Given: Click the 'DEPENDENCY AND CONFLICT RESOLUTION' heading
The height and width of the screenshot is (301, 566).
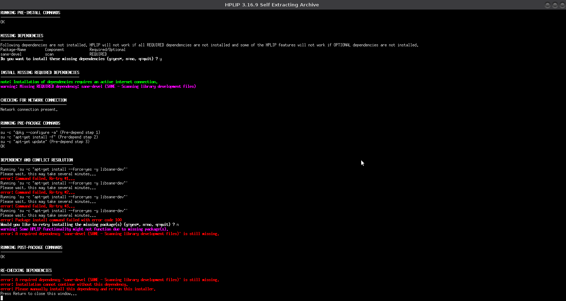Looking at the screenshot, I should 37,160.
